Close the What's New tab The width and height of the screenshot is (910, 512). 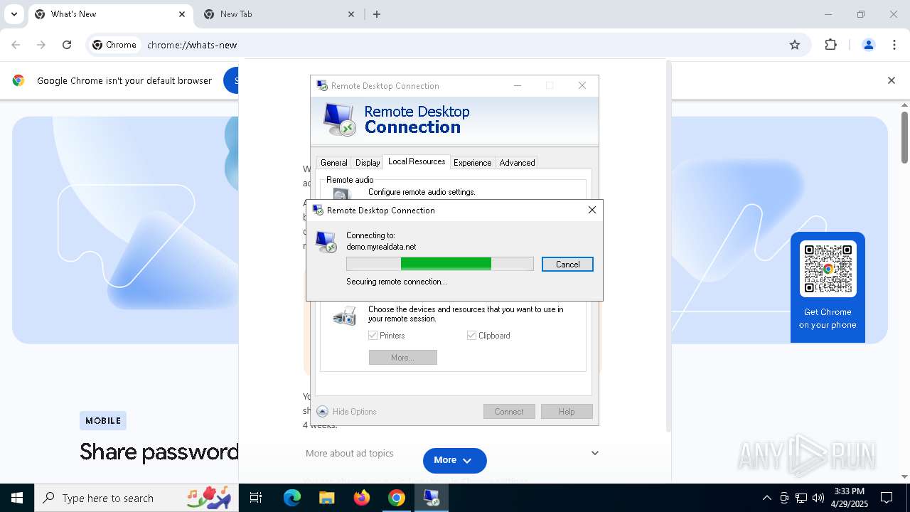coord(182,14)
